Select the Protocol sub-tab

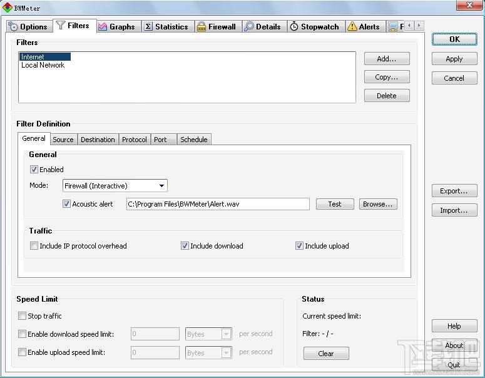click(x=135, y=140)
